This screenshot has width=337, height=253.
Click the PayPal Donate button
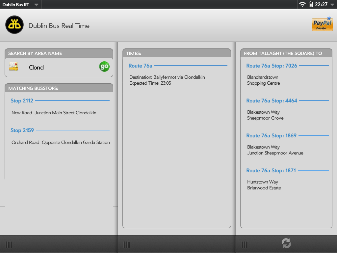[x=322, y=24]
